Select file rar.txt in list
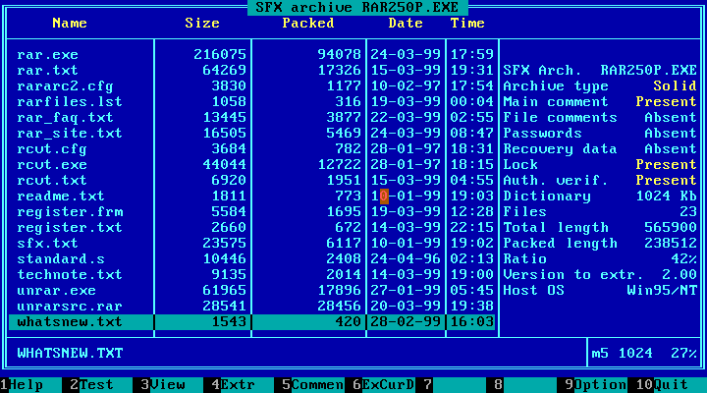This screenshot has width=707, height=393. [x=47, y=71]
